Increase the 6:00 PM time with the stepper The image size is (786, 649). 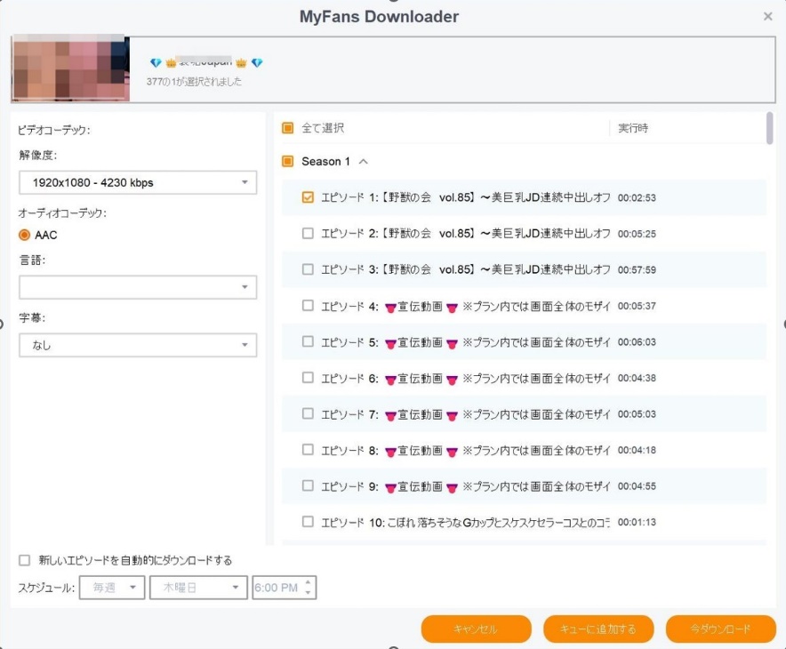point(307,581)
